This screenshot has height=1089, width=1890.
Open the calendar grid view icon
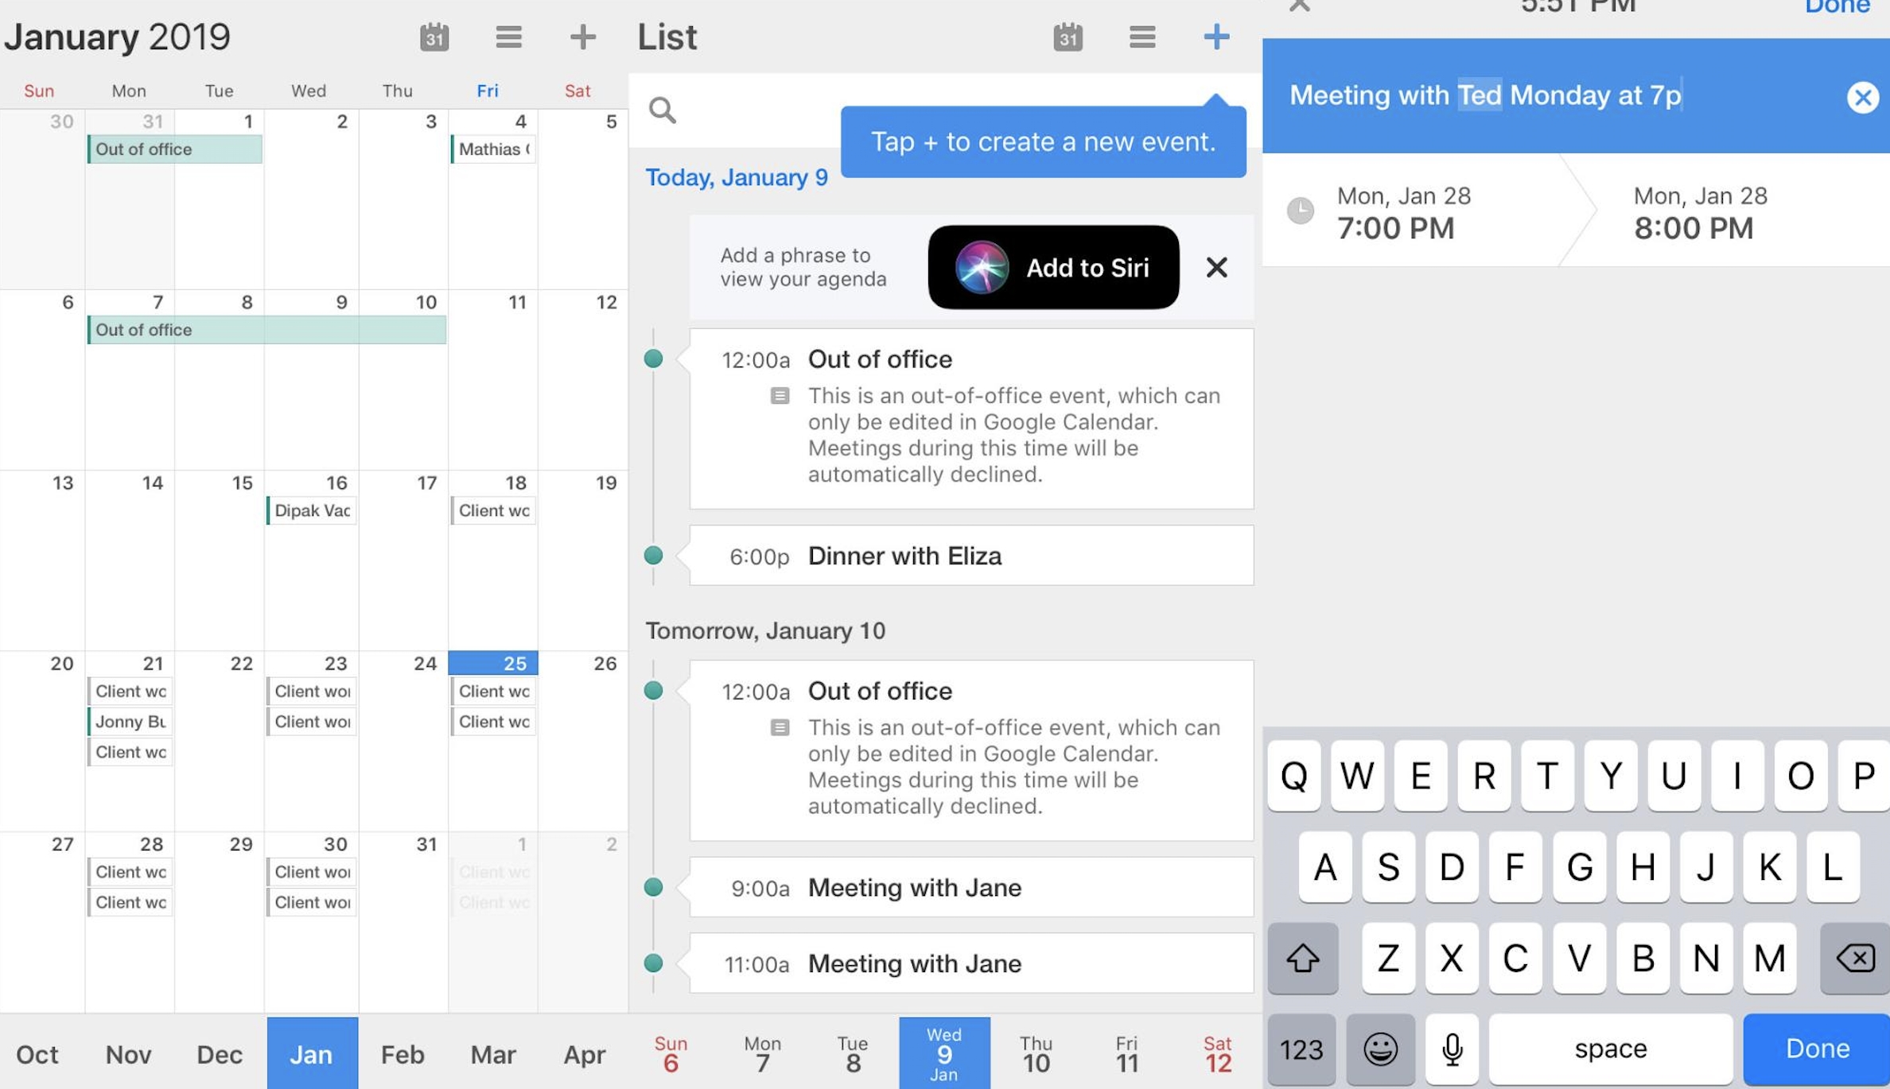click(434, 35)
